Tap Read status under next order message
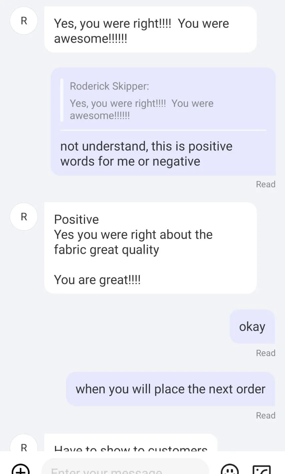Viewport: 285px width, 474px height. click(x=265, y=416)
